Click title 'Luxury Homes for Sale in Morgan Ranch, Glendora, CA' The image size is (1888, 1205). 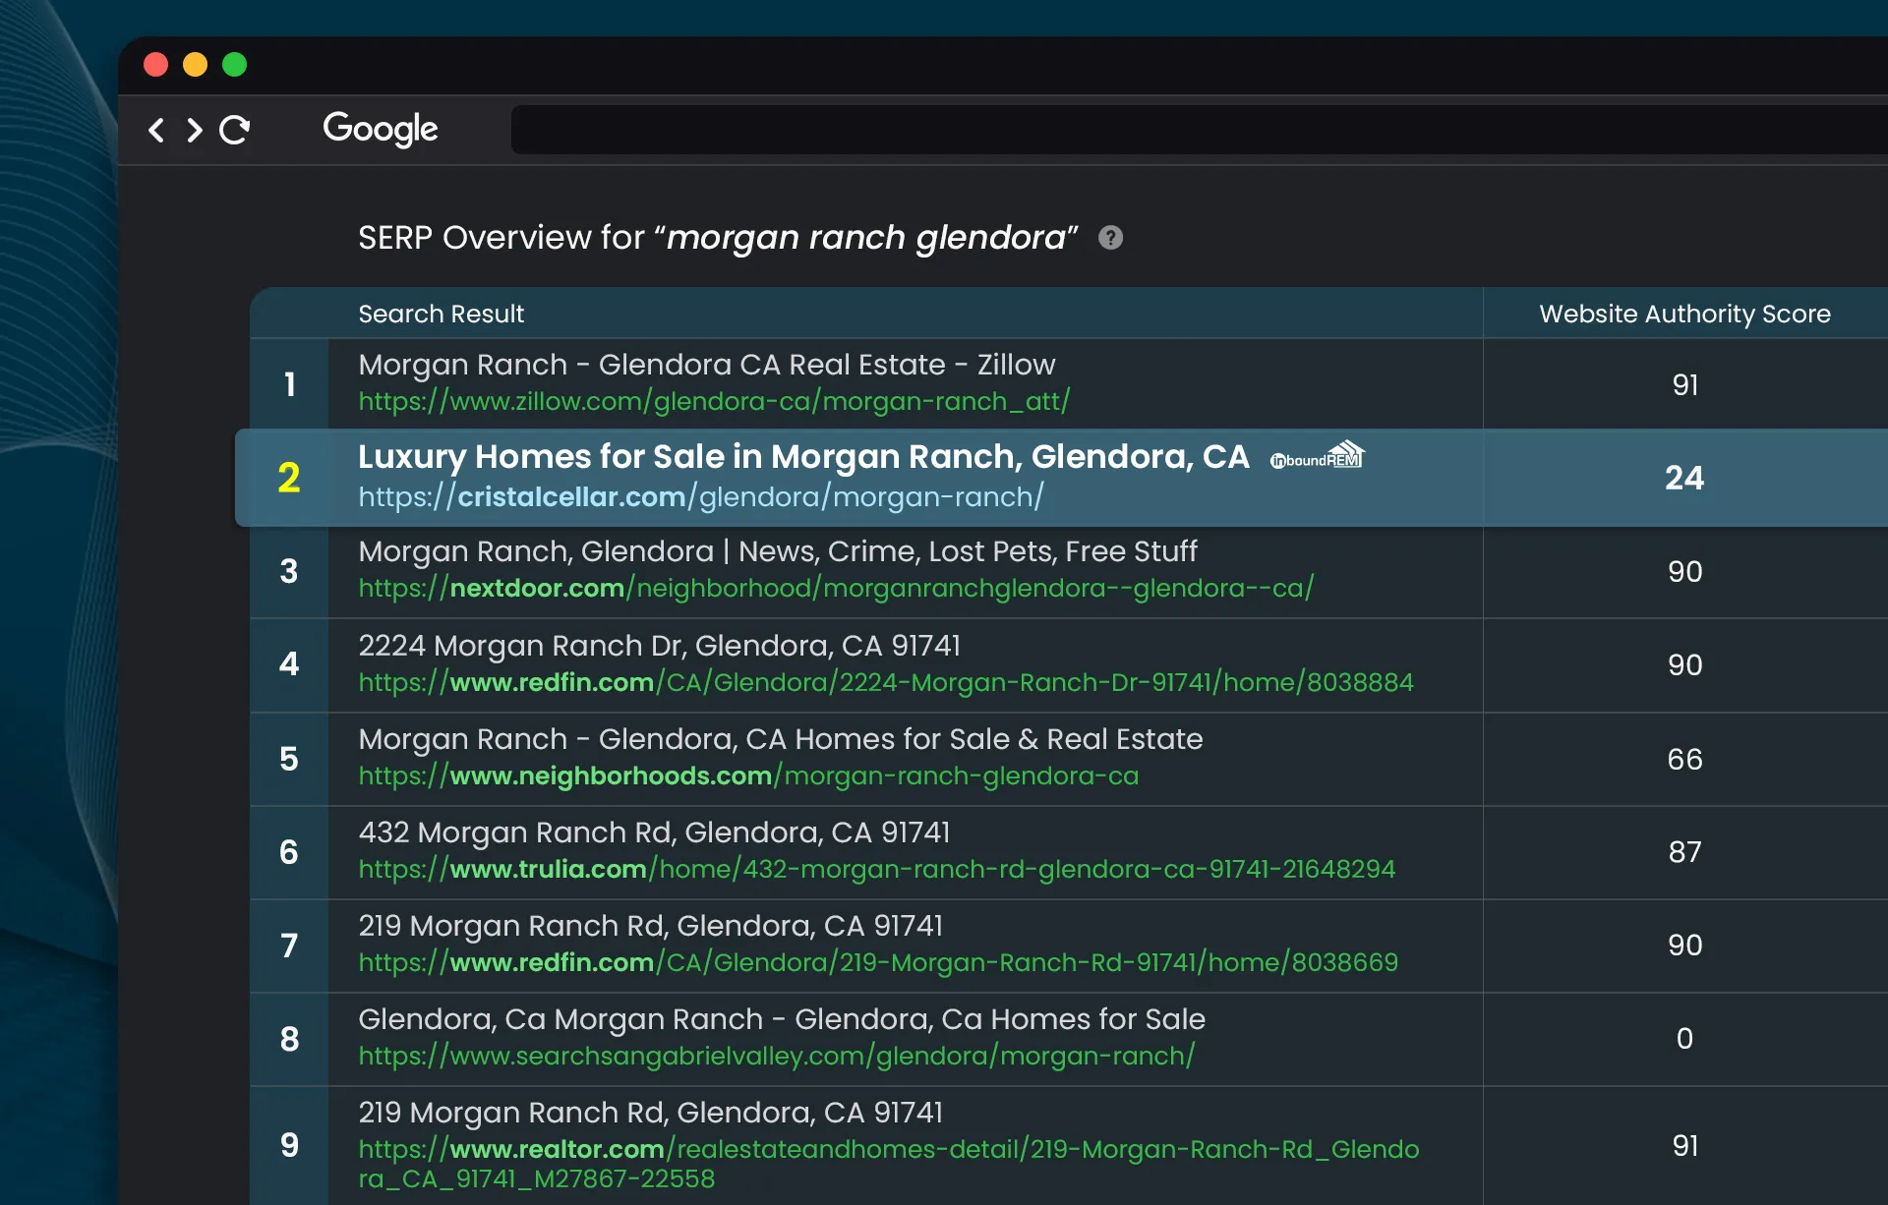coord(803,457)
